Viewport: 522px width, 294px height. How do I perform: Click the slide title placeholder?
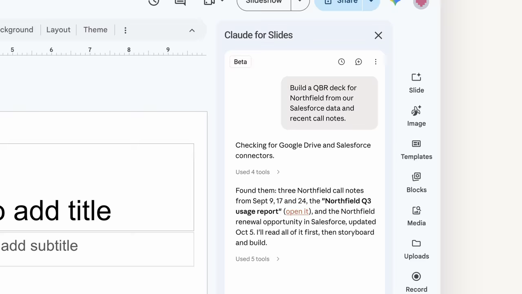(97, 187)
